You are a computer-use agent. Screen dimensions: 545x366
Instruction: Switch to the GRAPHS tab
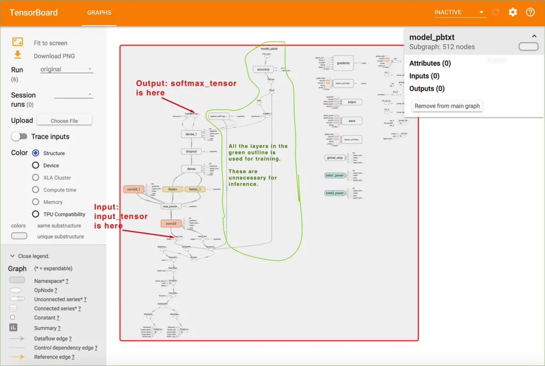(x=99, y=13)
